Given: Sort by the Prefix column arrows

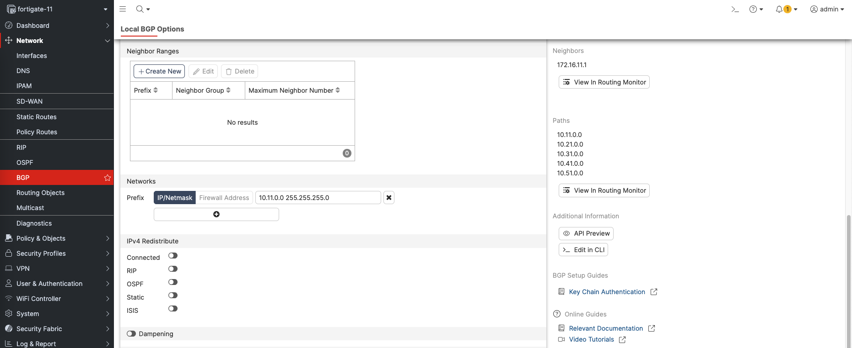Looking at the screenshot, I should coord(156,90).
